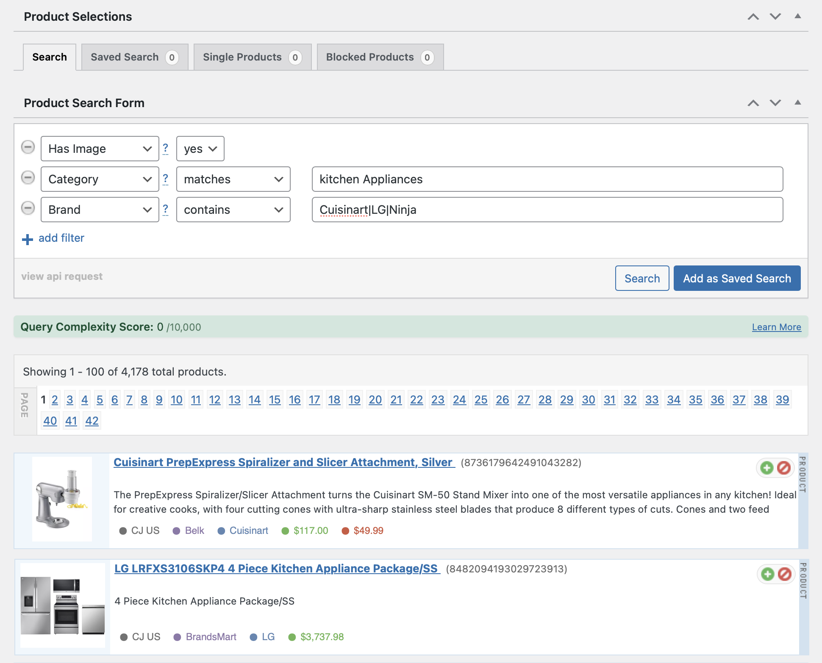Go to results page 39
The width and height of the screenshot is (822, 663).
[782, 400]
